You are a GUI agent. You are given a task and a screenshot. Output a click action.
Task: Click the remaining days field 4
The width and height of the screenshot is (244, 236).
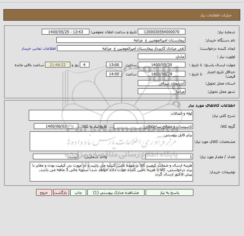(85, 65)
